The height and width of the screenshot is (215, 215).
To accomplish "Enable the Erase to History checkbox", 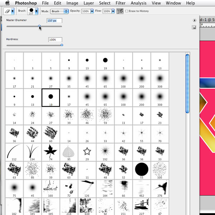I will (x=127, y=11).
